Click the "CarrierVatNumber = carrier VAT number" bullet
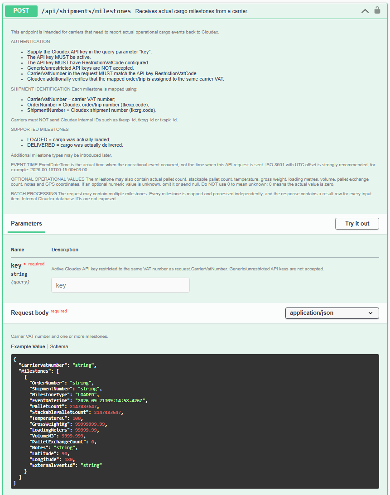The width and height of the screenshot is (390, 495). point(71,99)
